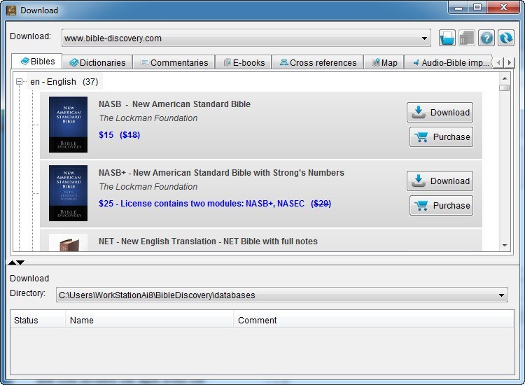
Task: Sort by the Status column header
Action: (x=38, y=321)
